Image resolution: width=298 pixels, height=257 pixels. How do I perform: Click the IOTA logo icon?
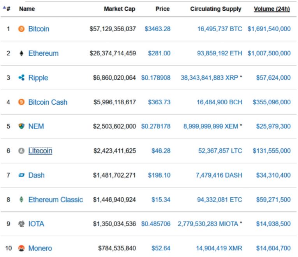coord(21,224)
